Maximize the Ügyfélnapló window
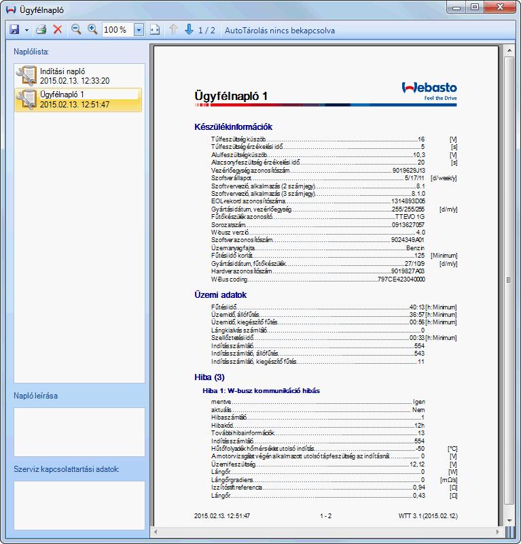 475,7
